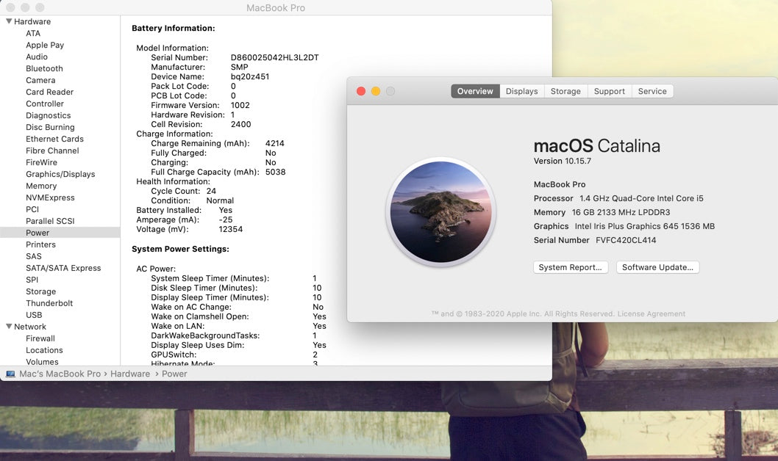The height and width of the screenshot is (461, 778).
Task: Click Hardware in the bottom path bar
Action: [x=130, y=374]
